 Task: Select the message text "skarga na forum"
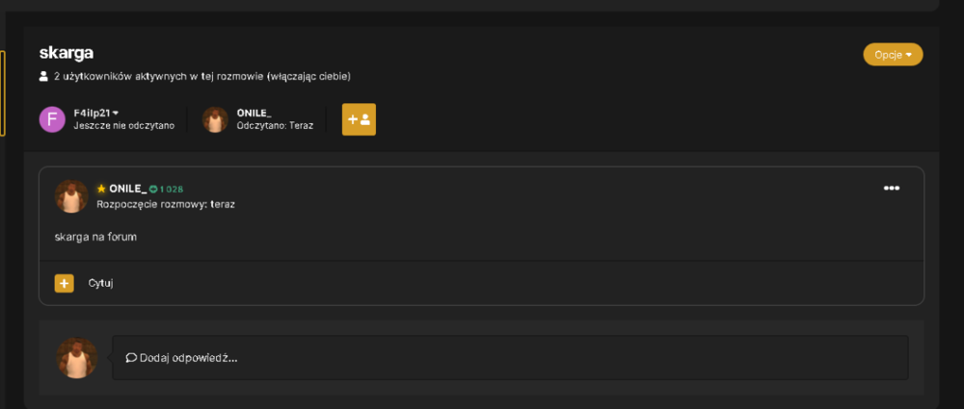[95, 237]
